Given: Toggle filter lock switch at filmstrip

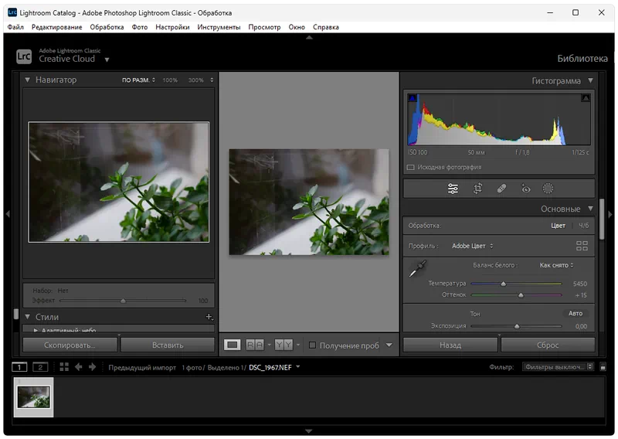Looking at the screenshot, I should (x=603, y=367).
